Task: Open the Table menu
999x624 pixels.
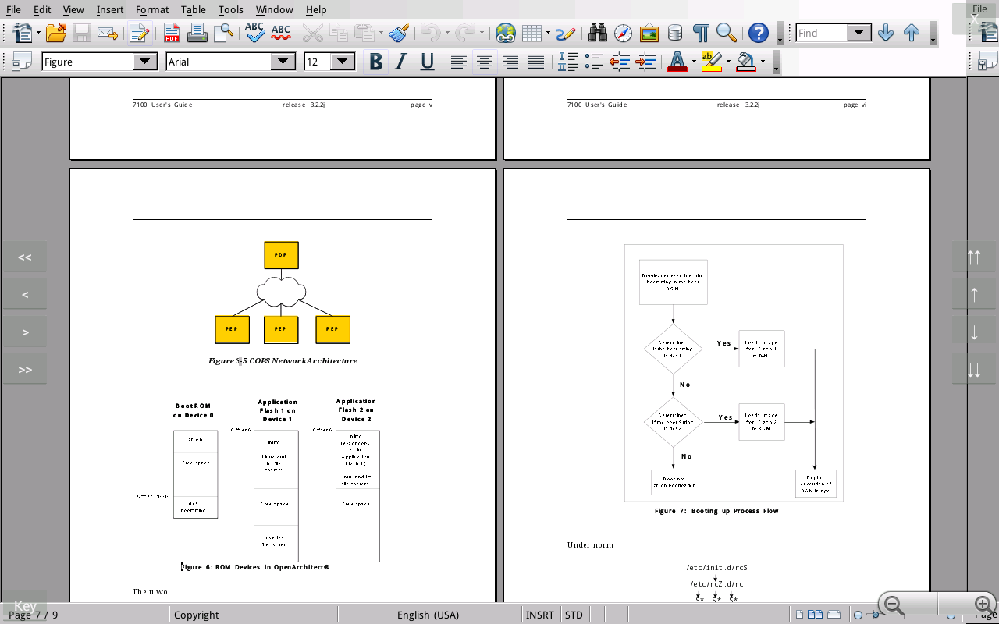Action: [193, 9]
